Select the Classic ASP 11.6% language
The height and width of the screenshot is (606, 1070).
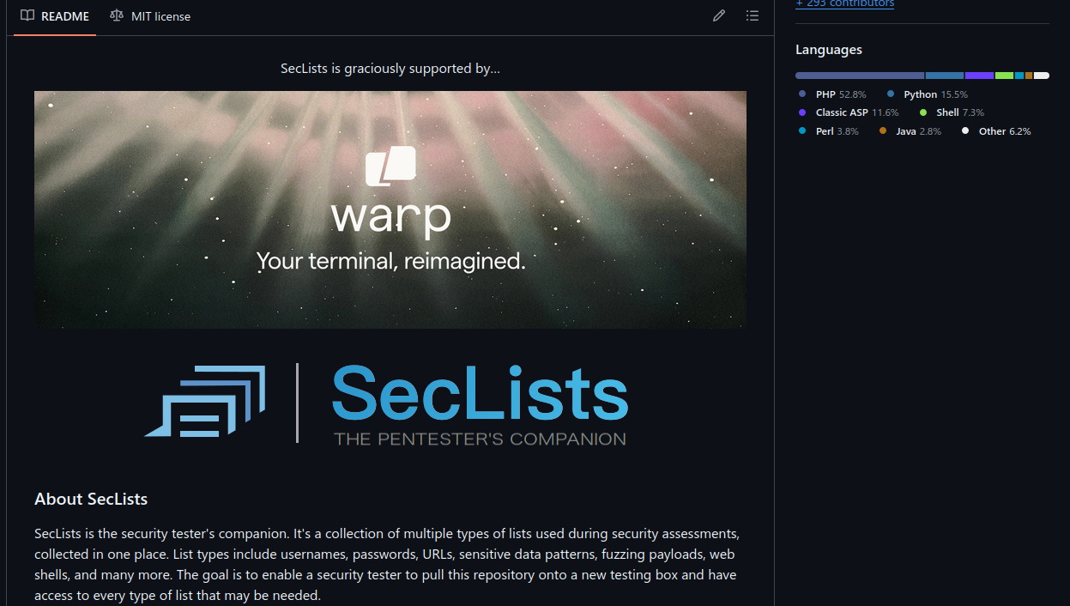click(849, 112)
